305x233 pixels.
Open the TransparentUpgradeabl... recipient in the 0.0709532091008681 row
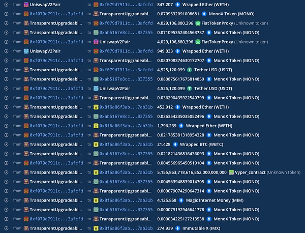(126, 14)
